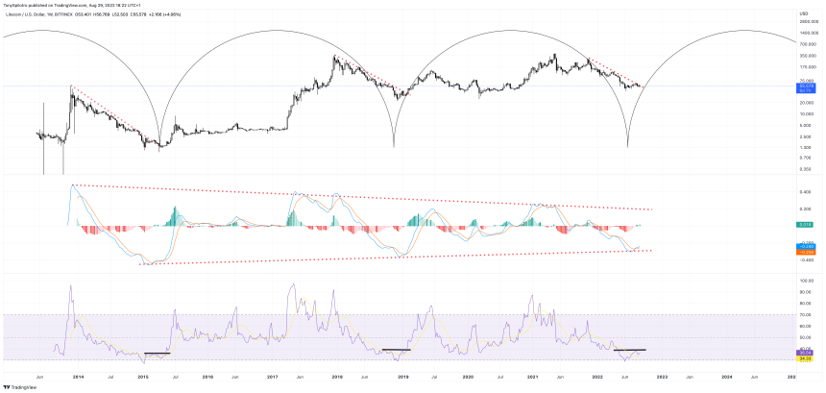Click the black horizontal RSI line near 2019
This screenshot has width=826, height=393.
coord(396,349)
